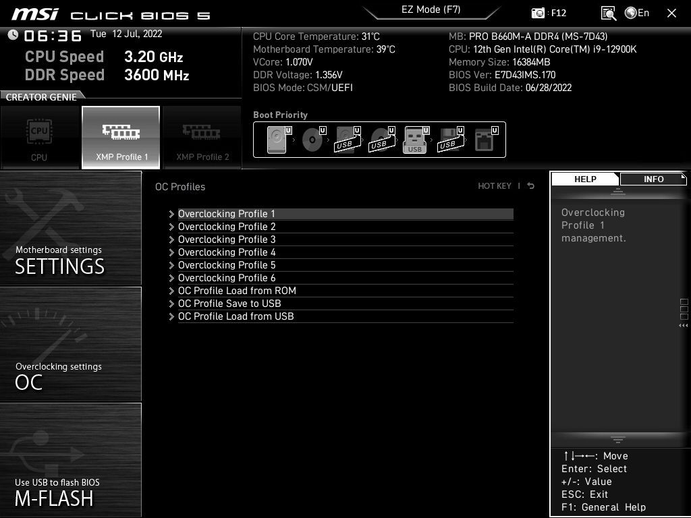
Task: Expand arrow beside OC Profile Save to USB
Action: pos(171,304)
